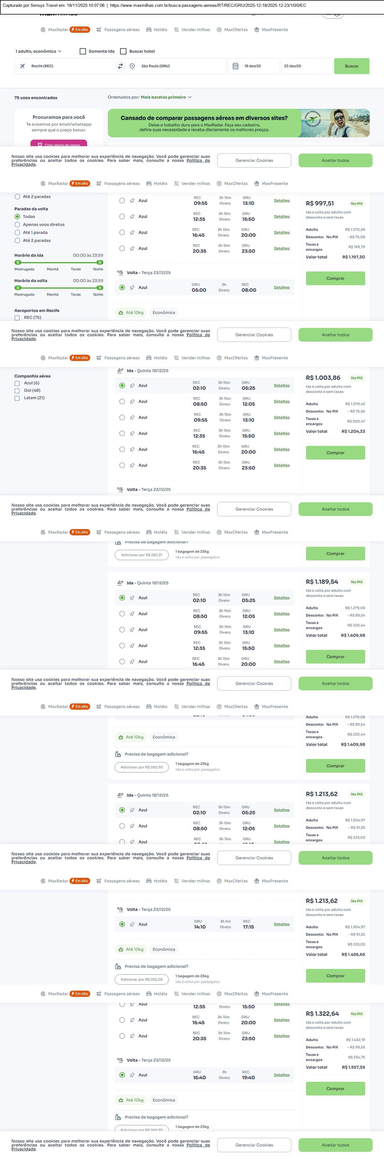Viewport: 384px width, 1159px height.
Task: Open the 1 adulto, econômica dropdown
Action: click(x=38, y=51)
